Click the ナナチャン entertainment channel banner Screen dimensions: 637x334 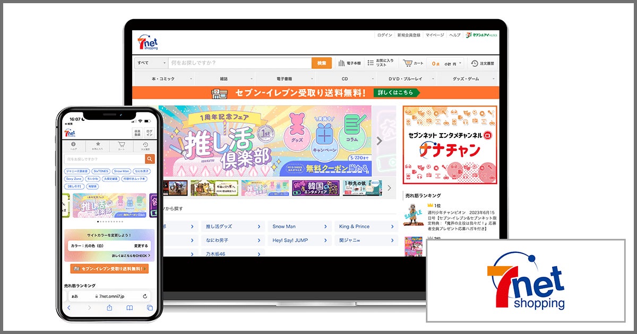[450, 145]
